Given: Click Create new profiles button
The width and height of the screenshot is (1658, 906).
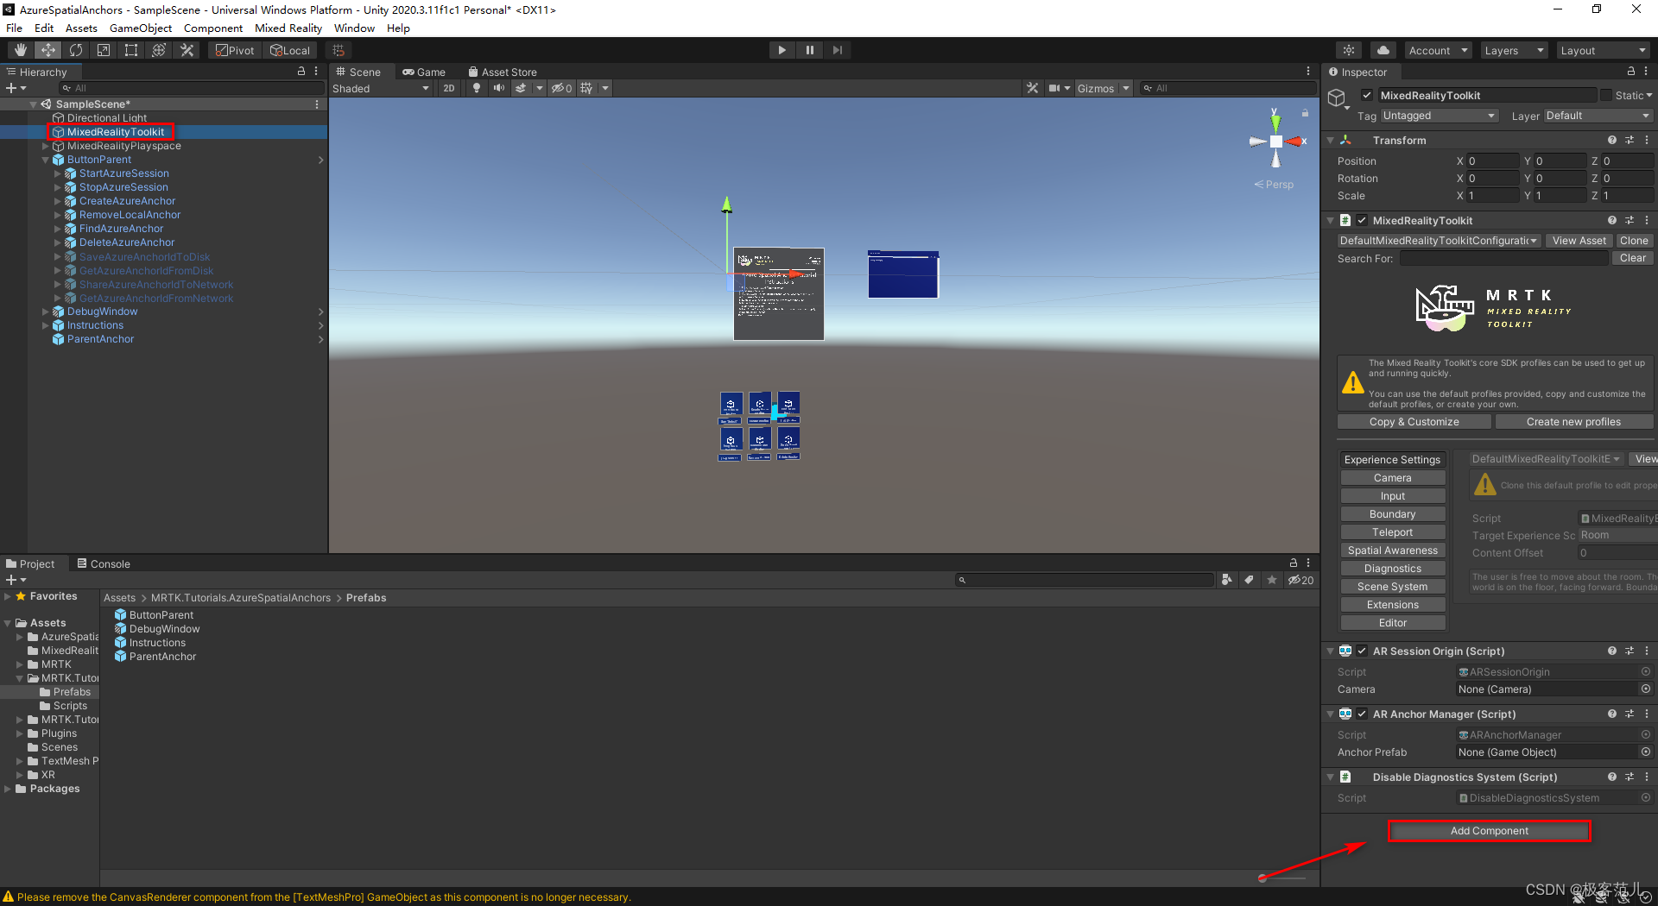Looking at the screenshot, I should tap(1573, 422).
